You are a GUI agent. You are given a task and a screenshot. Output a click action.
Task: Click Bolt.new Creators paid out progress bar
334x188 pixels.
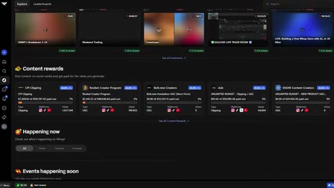174,103
